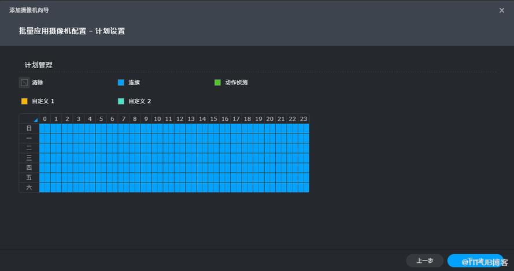
Task: Close the 添加摄像机向导 wizard dialog
Action: pyautogui.click(x=501, y=10)
